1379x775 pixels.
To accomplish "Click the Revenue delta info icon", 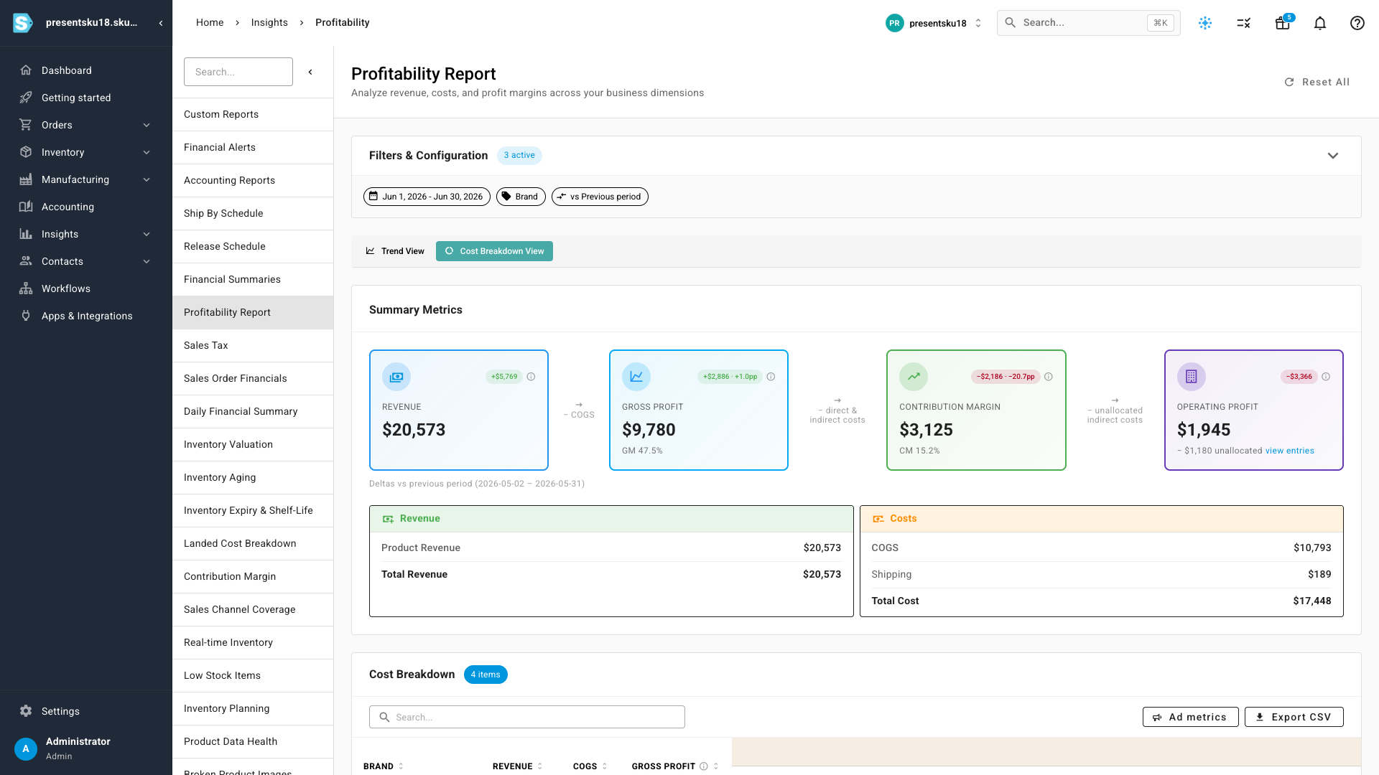I will (x=531, y=377).
